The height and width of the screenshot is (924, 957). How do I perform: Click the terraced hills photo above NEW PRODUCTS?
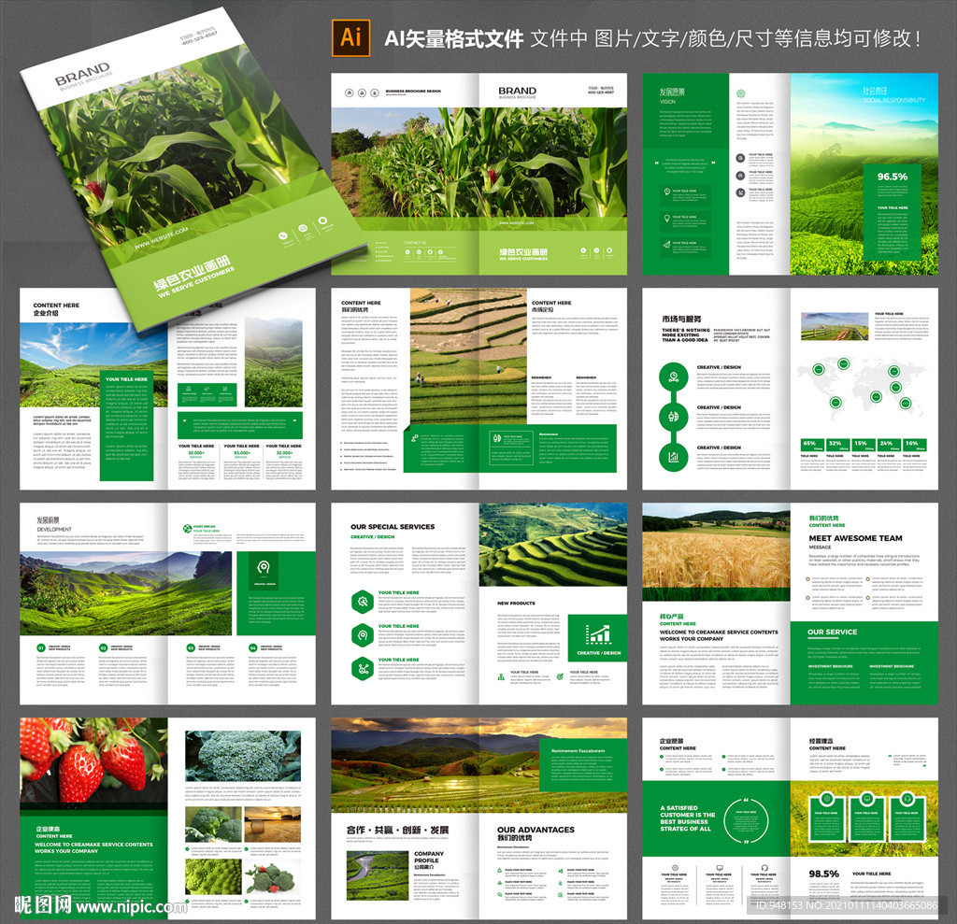552,545
